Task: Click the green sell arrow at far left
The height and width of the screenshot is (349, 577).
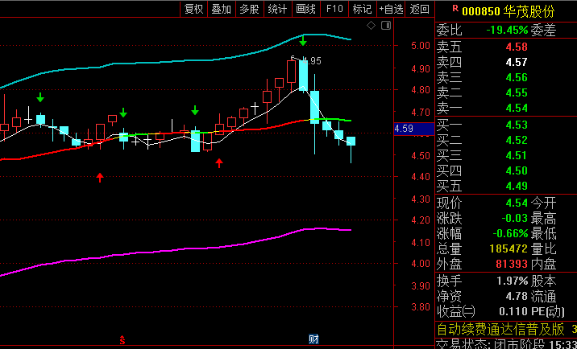Action: pos(40,97)
